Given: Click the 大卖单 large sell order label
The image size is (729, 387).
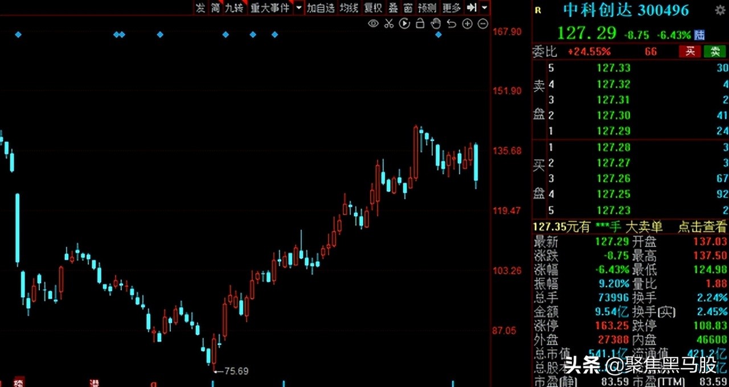Looking at the screenshot, I should [644, 227].
